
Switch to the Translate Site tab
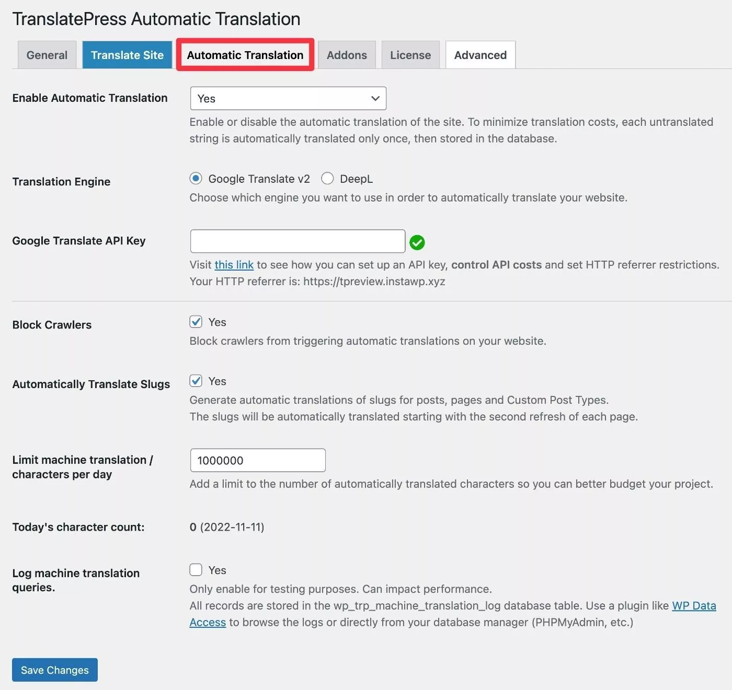(x=127, y=55)
